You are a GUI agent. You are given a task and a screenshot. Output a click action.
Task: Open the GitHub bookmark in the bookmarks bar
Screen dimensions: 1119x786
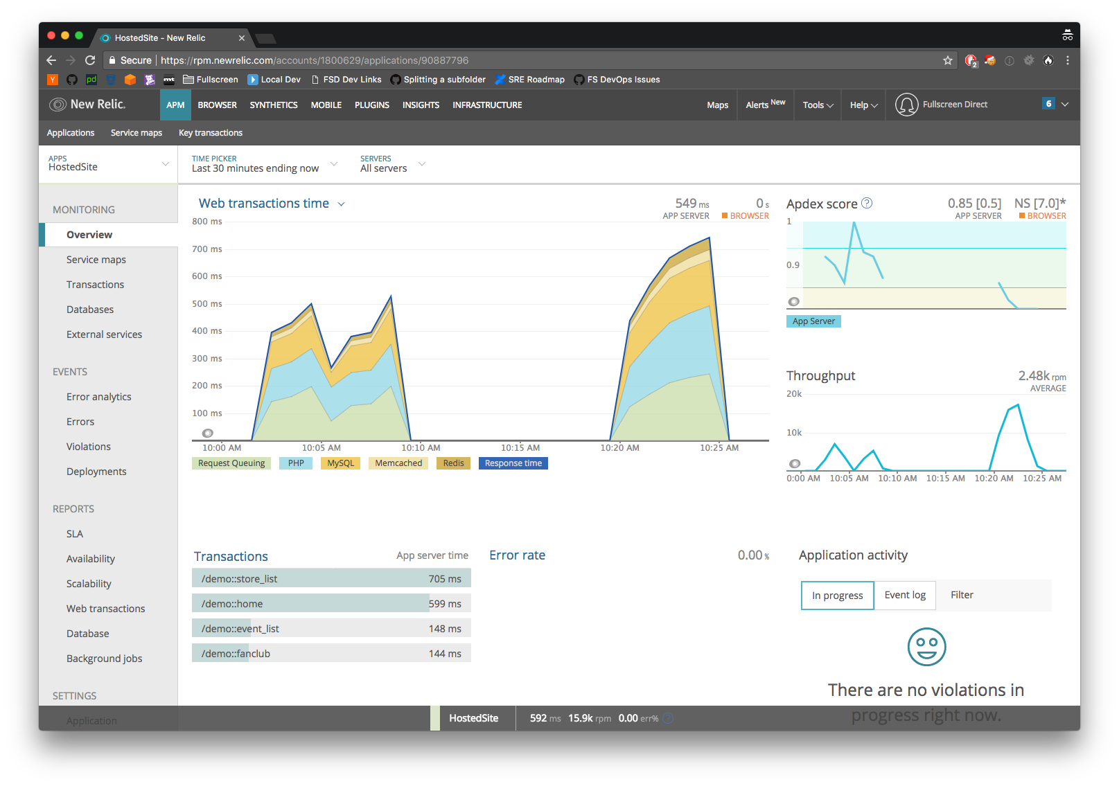tap(71, 80)
